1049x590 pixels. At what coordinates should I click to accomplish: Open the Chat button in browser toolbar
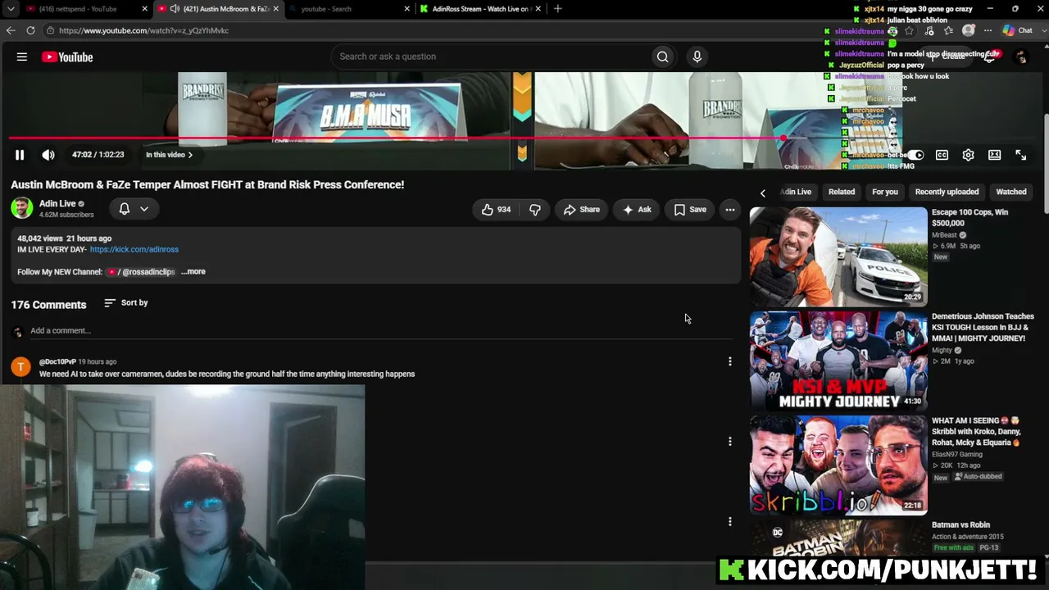1017,30
